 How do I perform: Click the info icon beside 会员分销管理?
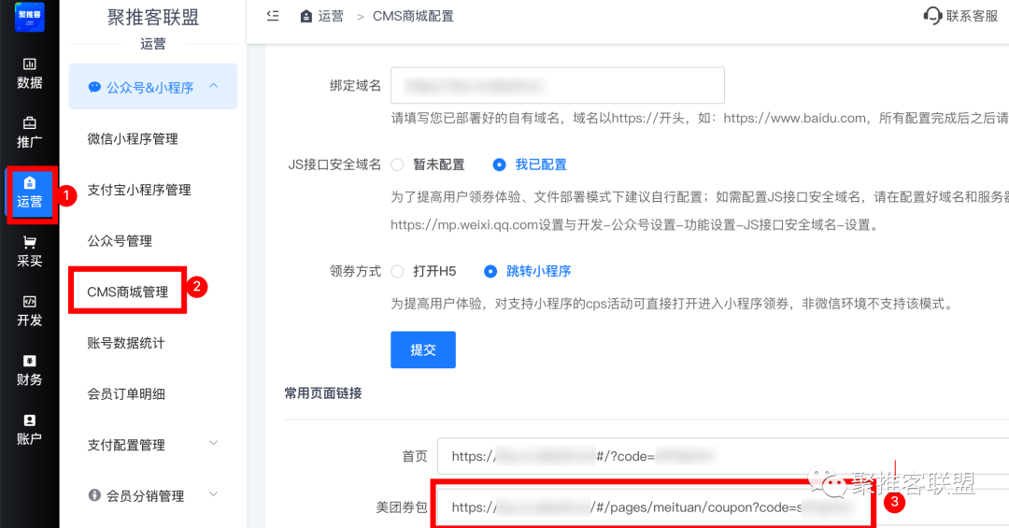(94, 495)
